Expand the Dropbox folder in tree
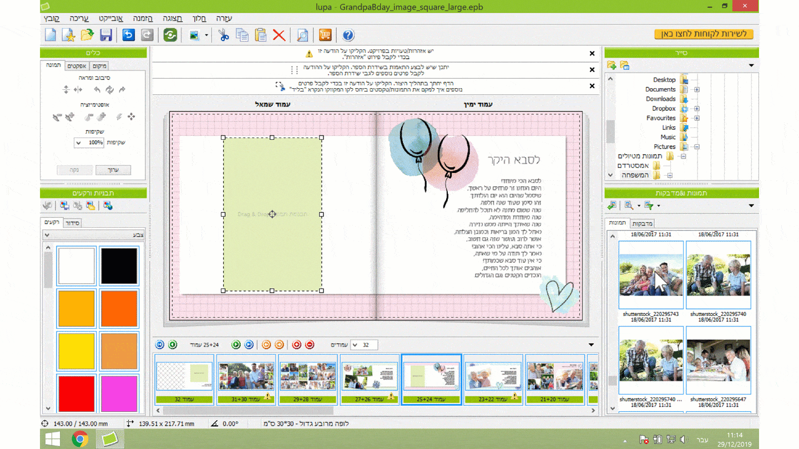The width and height of the screenshot is (799, 449). click(697, 109)
